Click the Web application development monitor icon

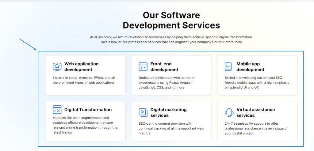[x=57, y=67]
